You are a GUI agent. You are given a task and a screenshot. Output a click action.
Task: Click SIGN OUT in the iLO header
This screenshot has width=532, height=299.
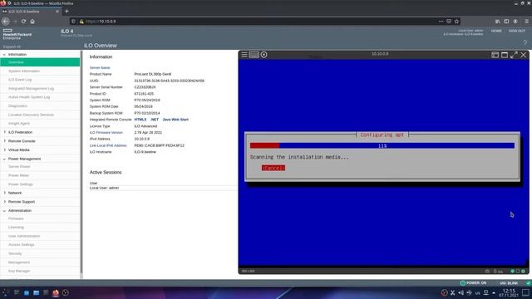point(517,31)
